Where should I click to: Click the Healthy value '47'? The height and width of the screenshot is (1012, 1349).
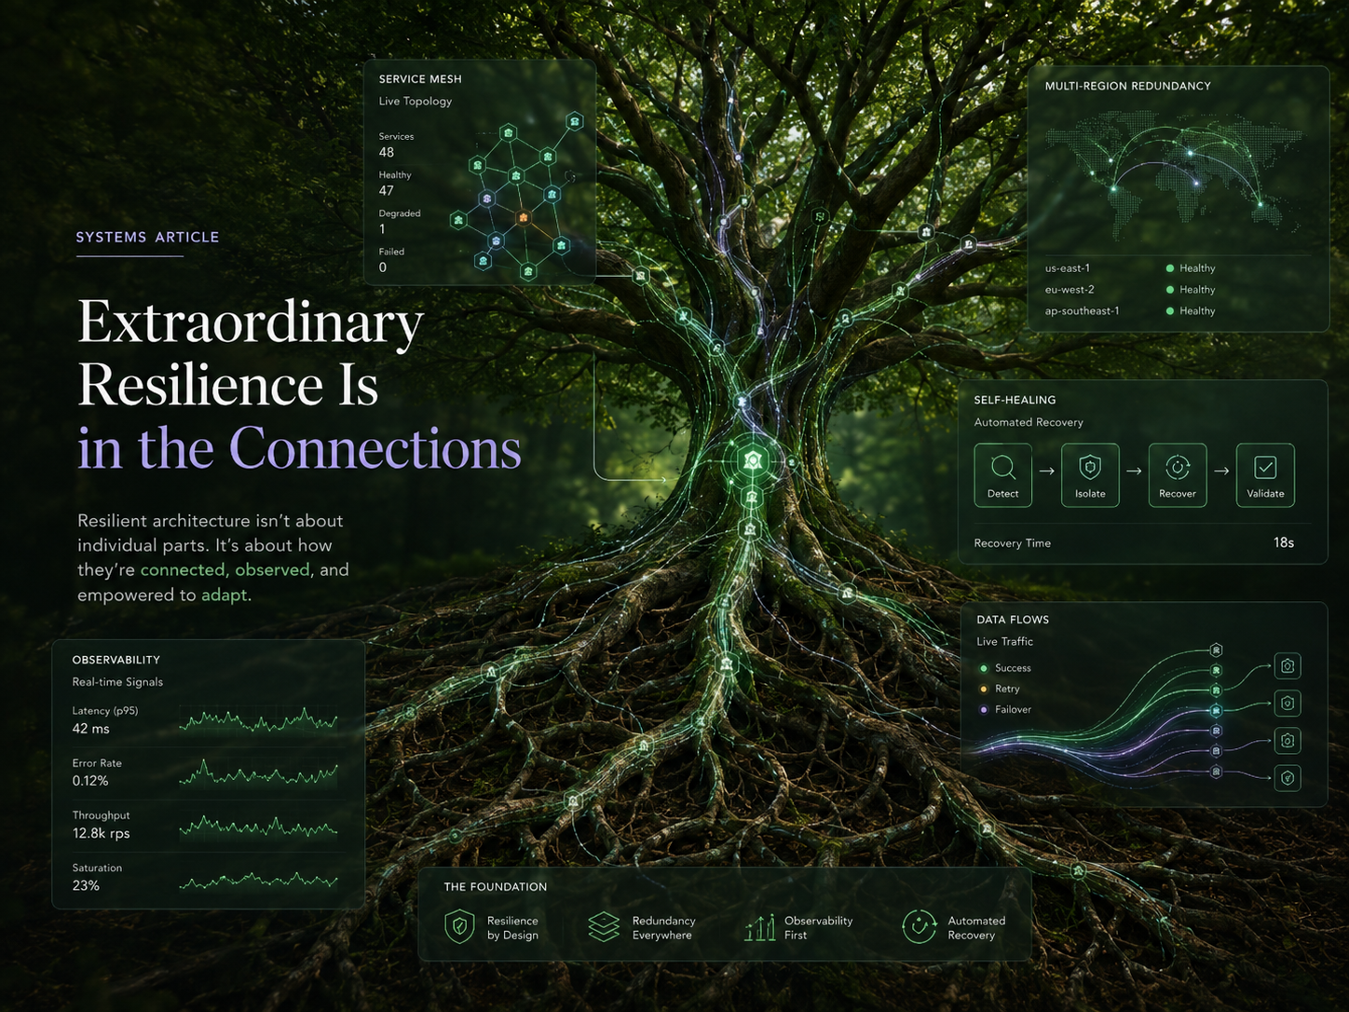pos(387,190)
